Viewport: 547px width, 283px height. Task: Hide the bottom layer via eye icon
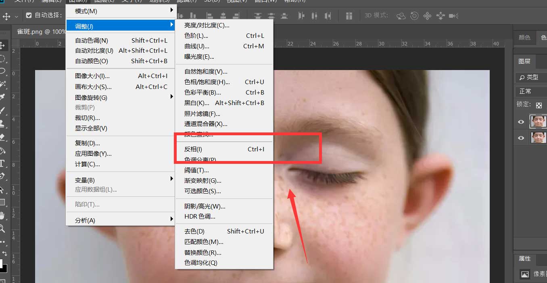point(521,138)
